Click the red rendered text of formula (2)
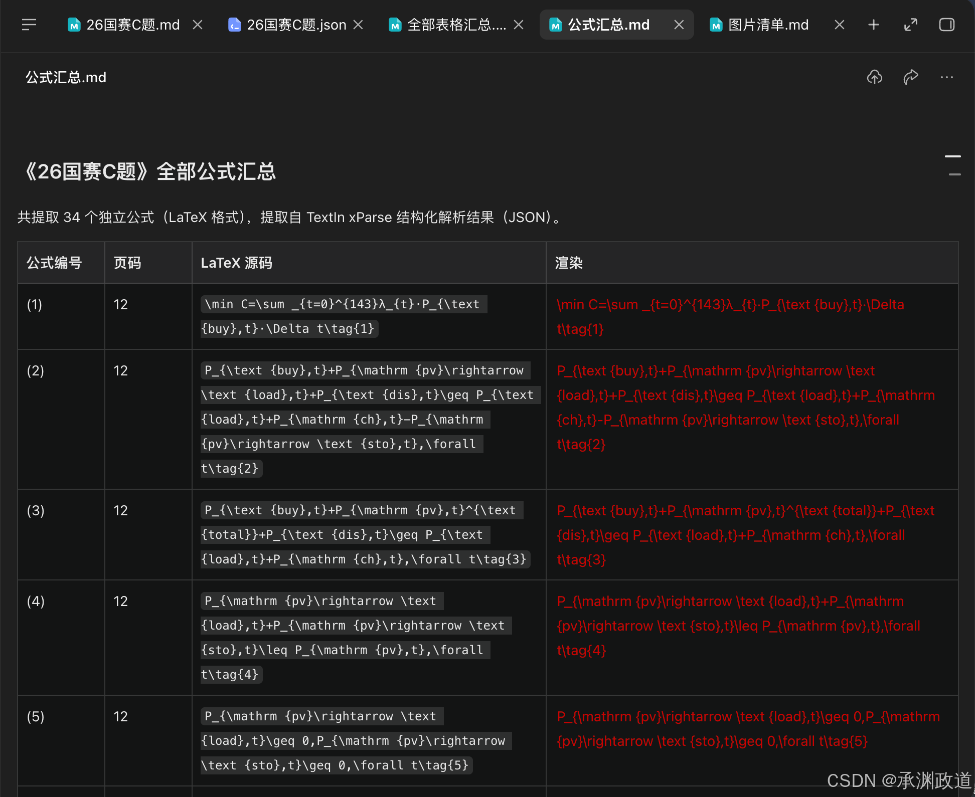This screenshot has height=797, width=975. click(x=746, y=407)
